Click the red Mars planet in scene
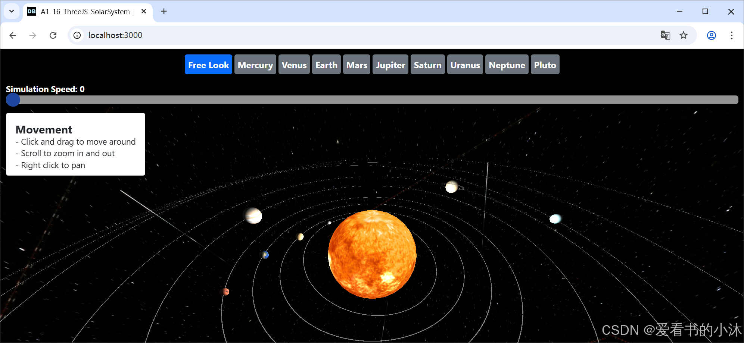The image size is (744, 343). click(225, 292)
